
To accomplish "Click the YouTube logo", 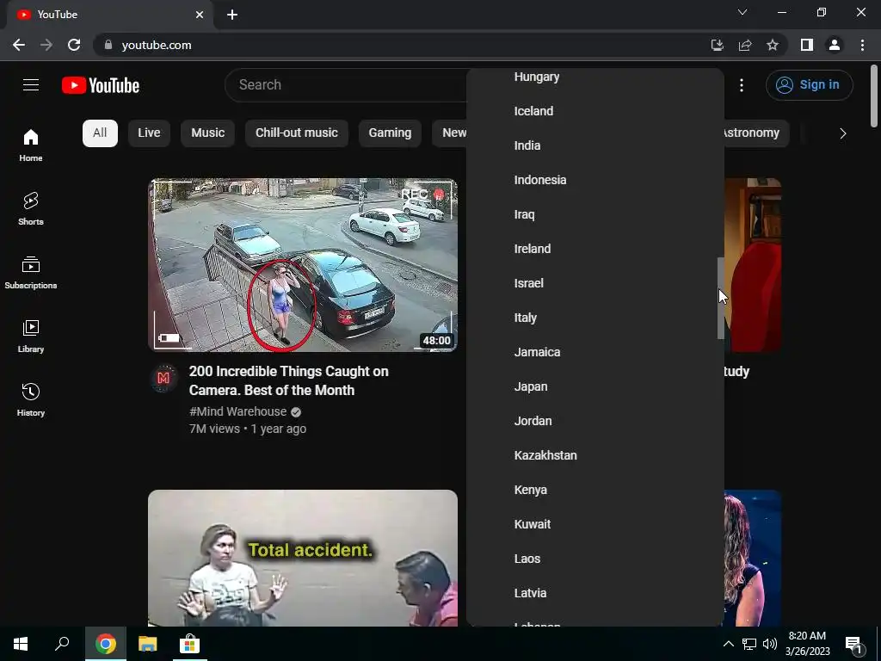I will point(101,85).
